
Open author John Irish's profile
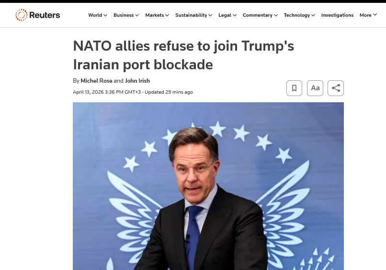137,81
